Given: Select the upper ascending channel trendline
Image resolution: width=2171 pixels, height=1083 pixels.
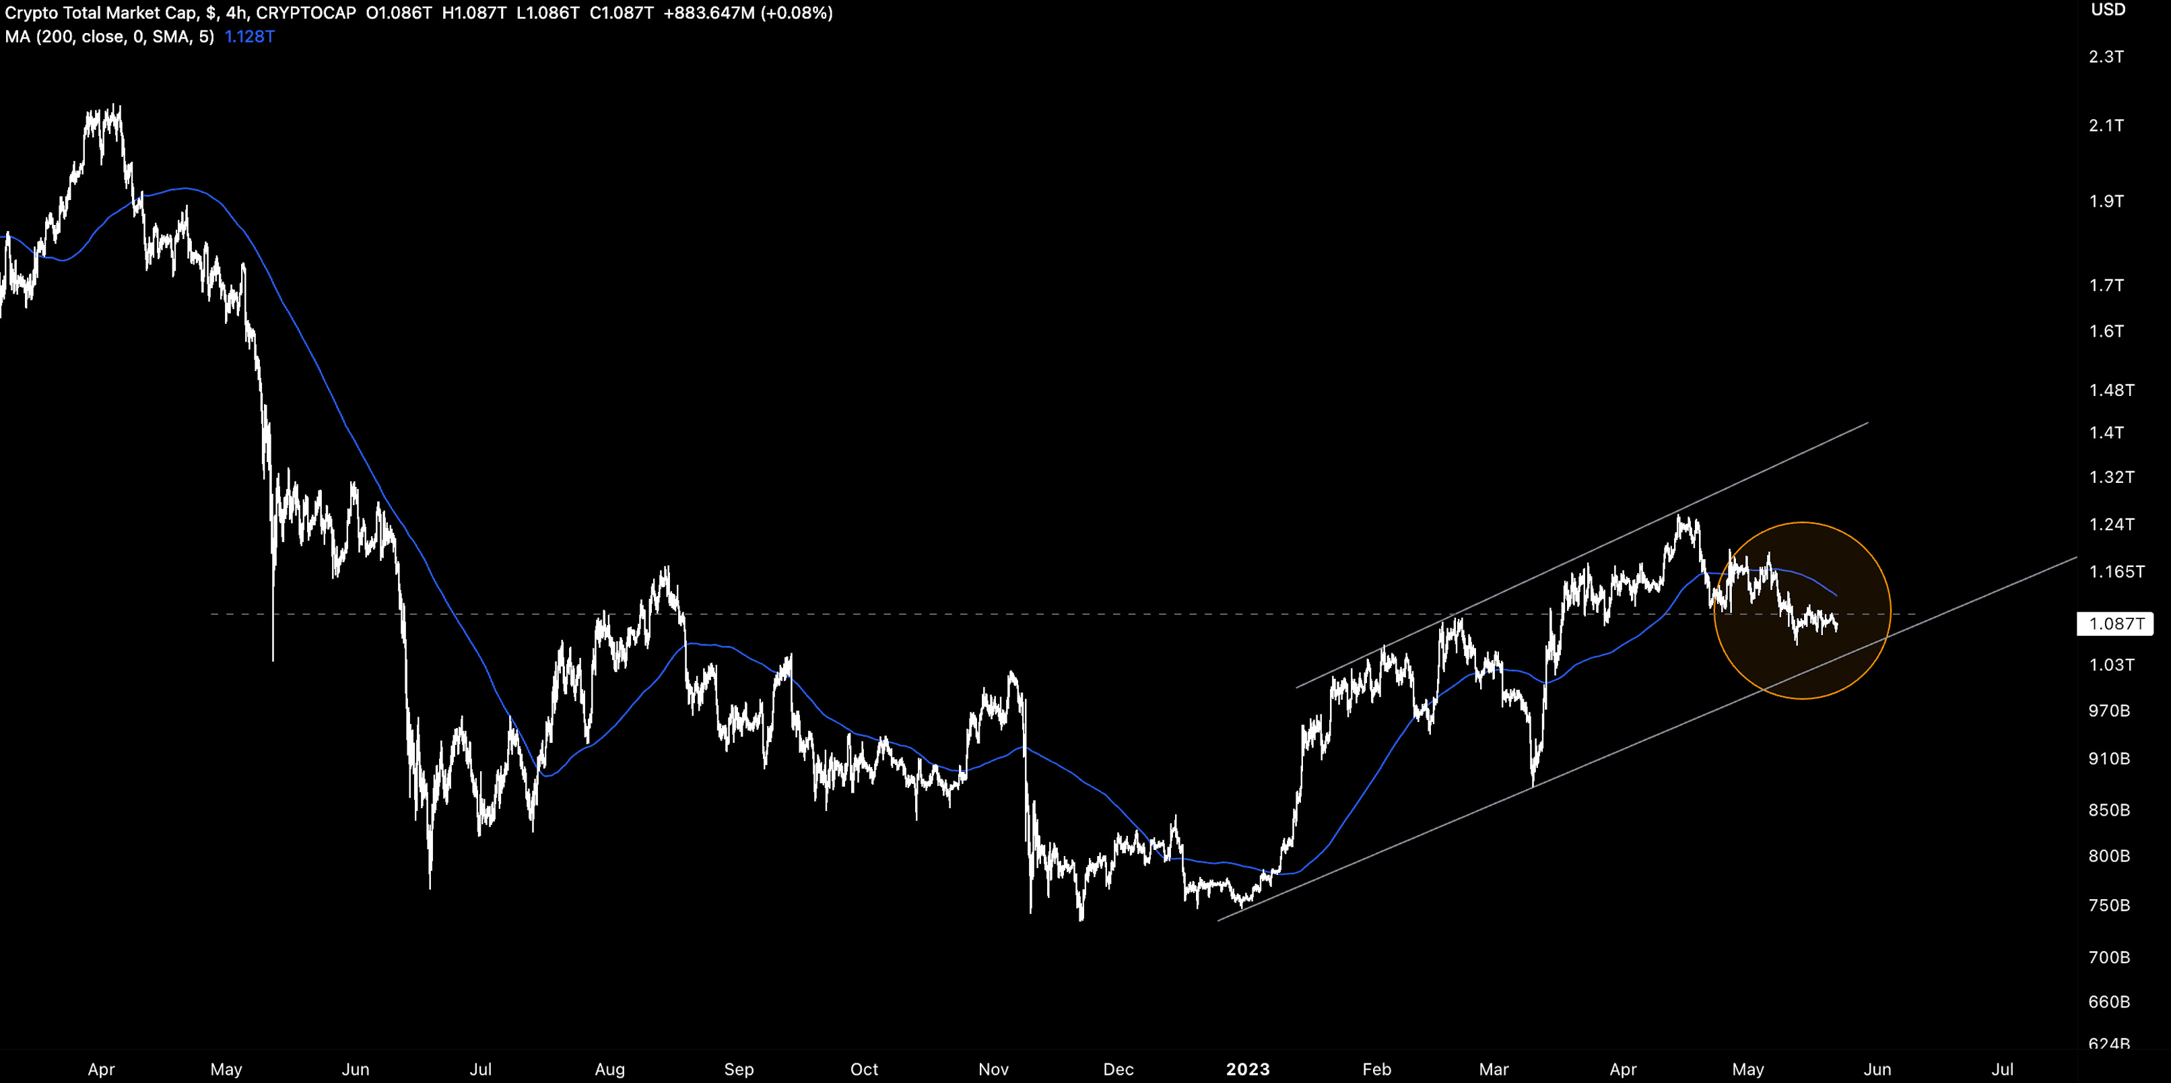Looking at the screenshot, I should tap(1582, 554).
